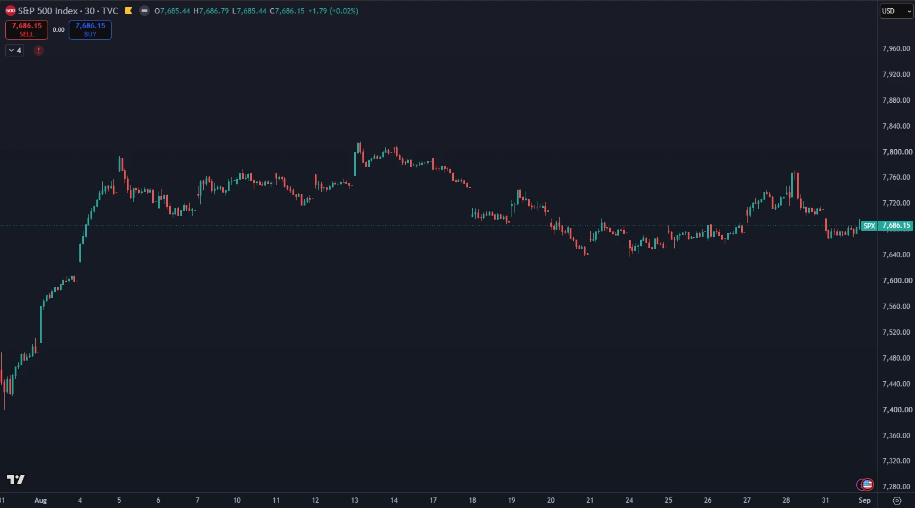
Task: Click the 7,400.00 price scale label
Action: (896, 409)
